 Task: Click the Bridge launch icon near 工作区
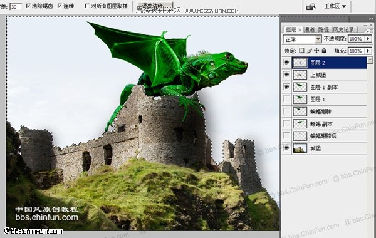point(311,6)
